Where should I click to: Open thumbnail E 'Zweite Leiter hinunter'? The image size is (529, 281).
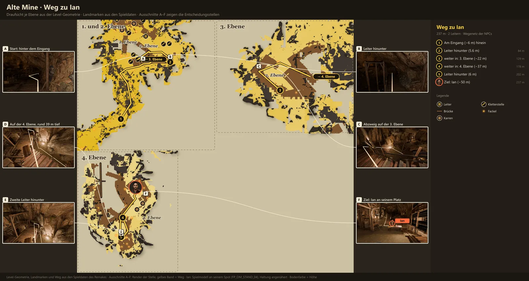point(39,223)
